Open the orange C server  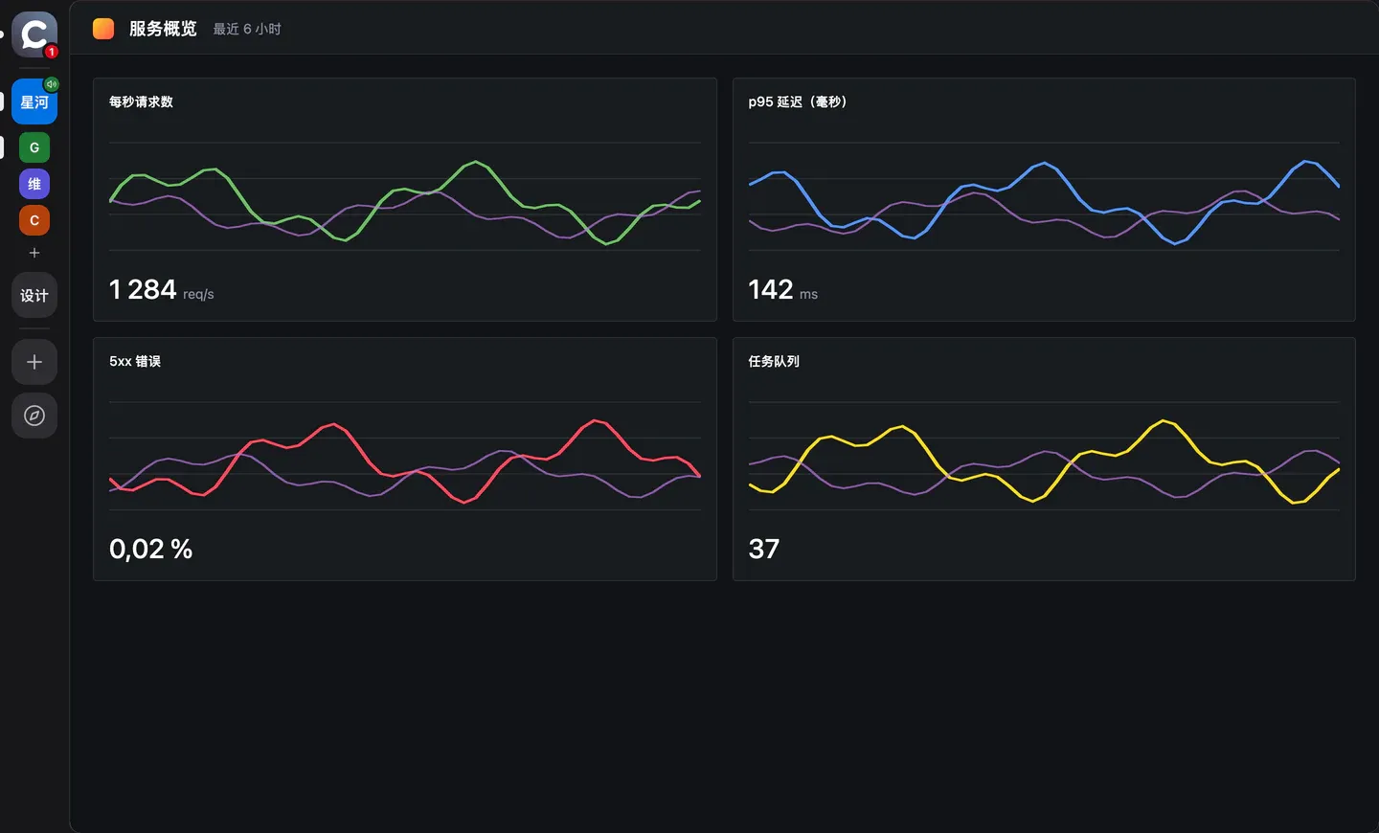[x=34, y=220]
